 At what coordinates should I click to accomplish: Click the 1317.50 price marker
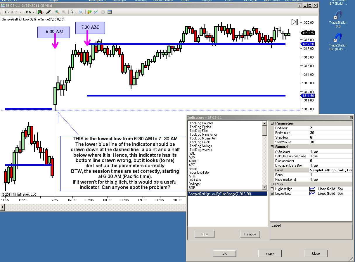pyautogui.click(x=307, y=44)
